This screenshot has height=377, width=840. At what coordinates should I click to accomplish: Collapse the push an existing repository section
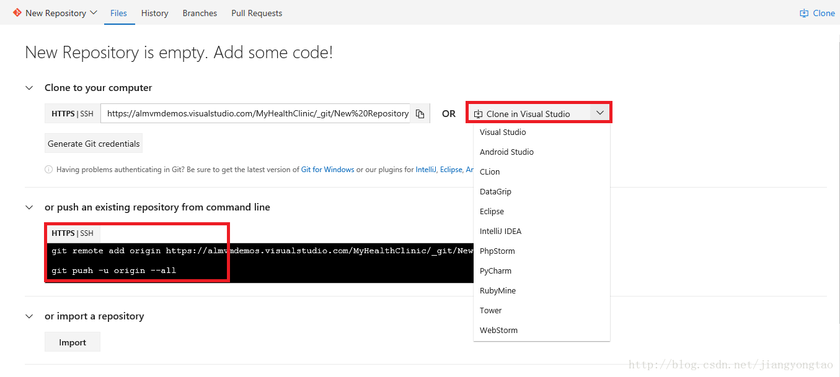29,207
